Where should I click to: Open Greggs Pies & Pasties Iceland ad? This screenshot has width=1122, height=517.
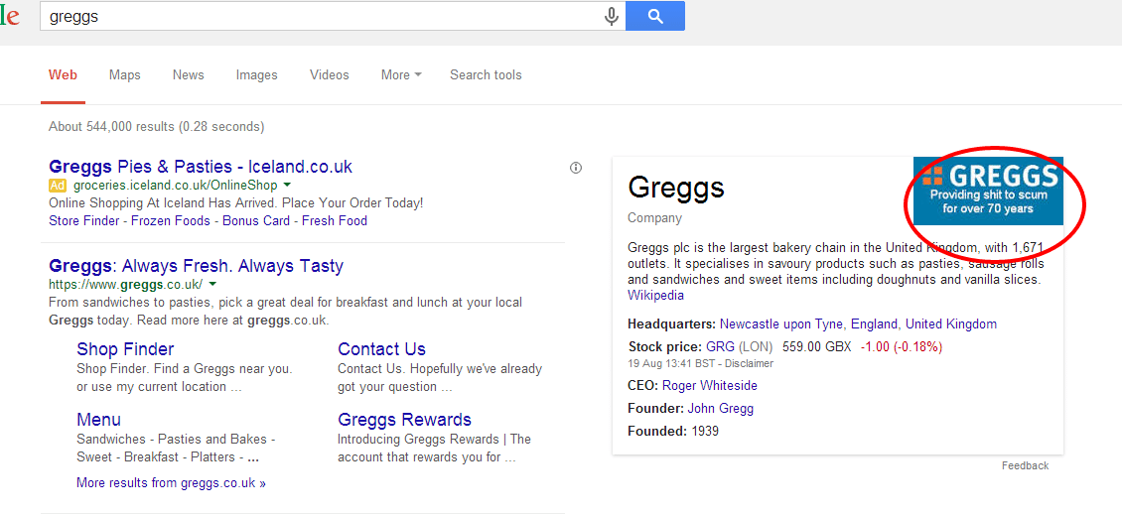tap(201, 167)
